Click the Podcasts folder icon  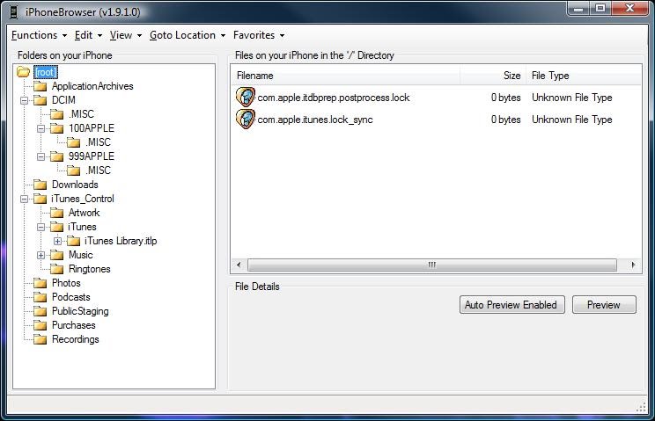click(x=40, y=297)
